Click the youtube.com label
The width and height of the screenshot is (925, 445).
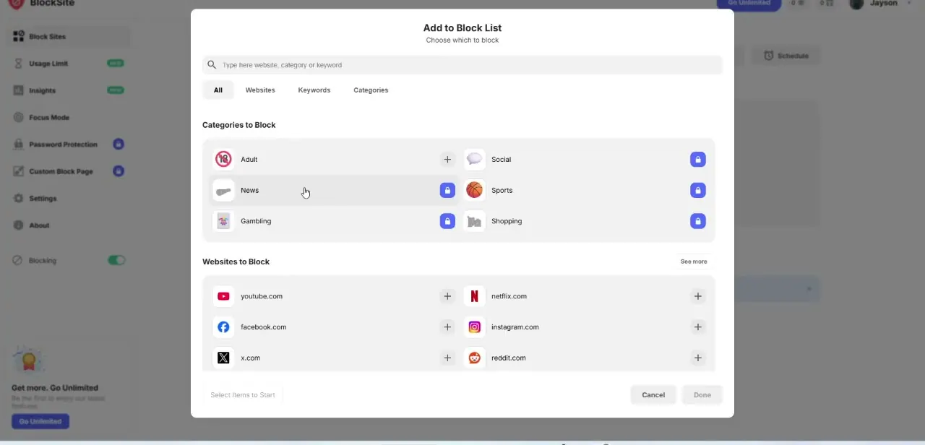[262, 296]
